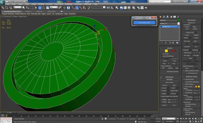Collapse the Edit Geometry rollout
Screen dimensions: 203x123
(191, 20)
